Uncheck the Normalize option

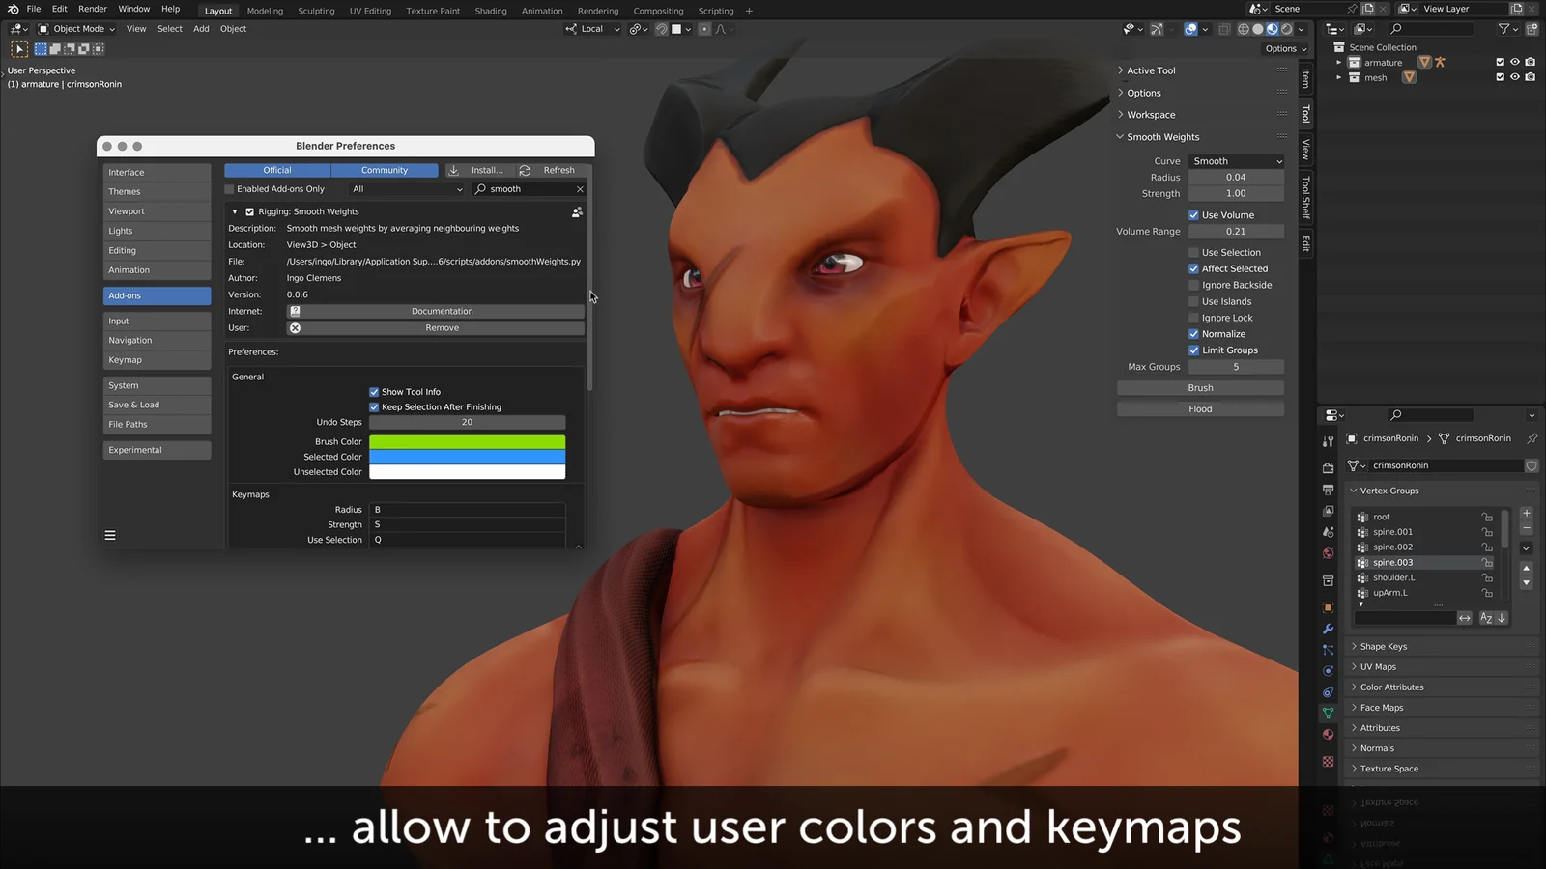tap(1194, 333)
